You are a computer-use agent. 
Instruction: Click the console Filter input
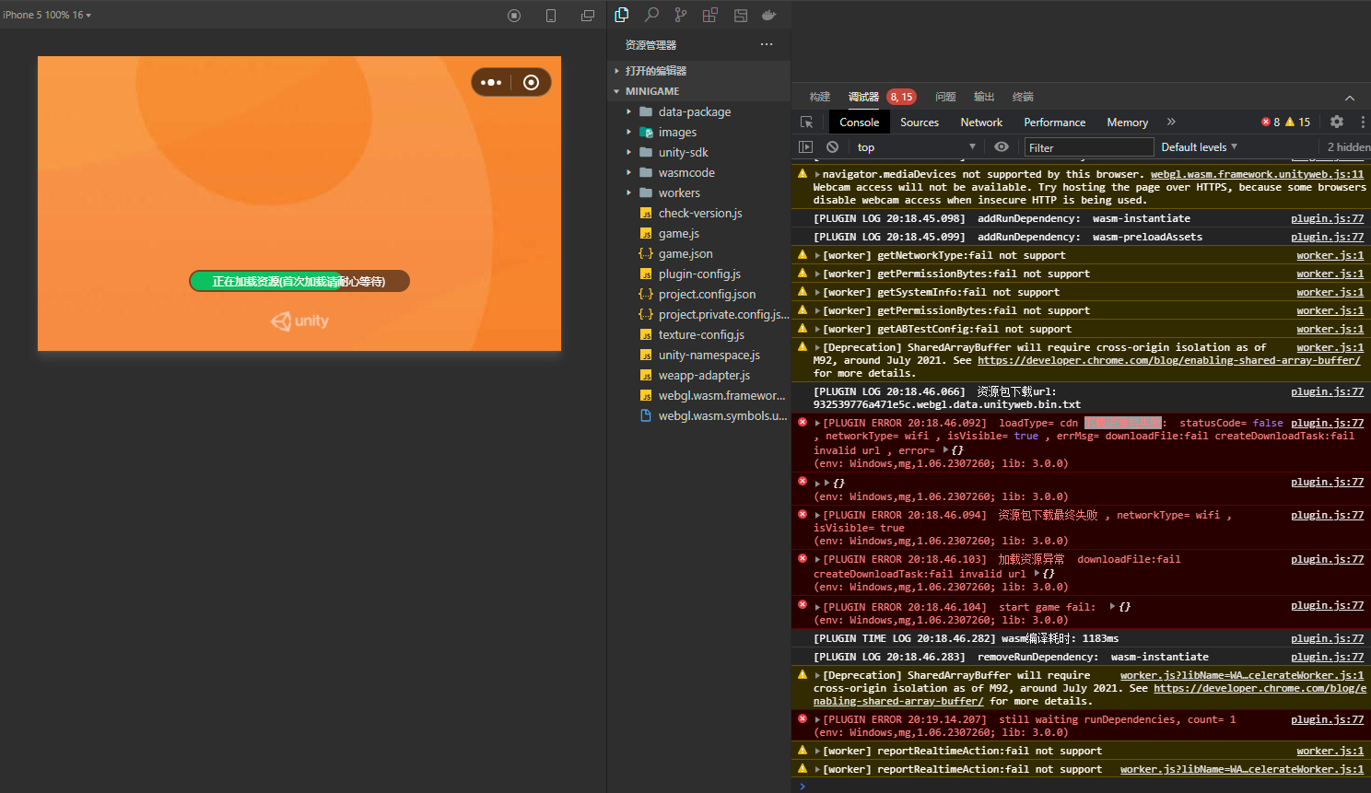1089,147
